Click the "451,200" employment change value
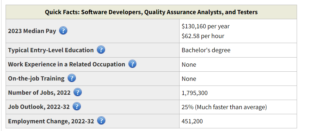 pos(192,121)
